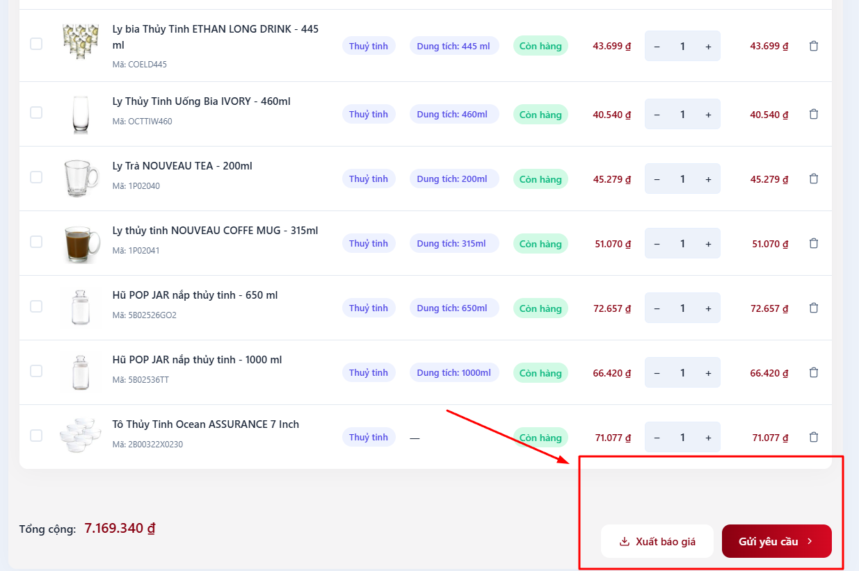This screenshot has width=859, height=571.
Task: Check the Hũ POP JAR 1000 ml row
Action: tap(36, 371)
